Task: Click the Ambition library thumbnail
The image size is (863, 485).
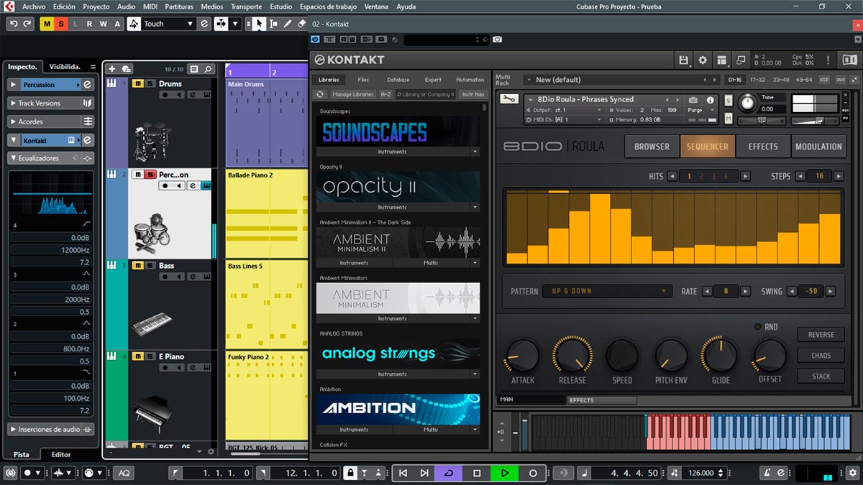Action: (x=398, y=409)
